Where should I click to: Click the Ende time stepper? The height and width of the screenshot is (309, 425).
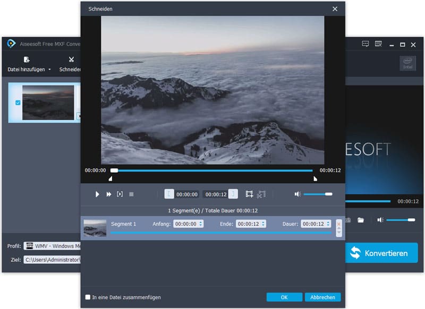(x=263, y=224)
